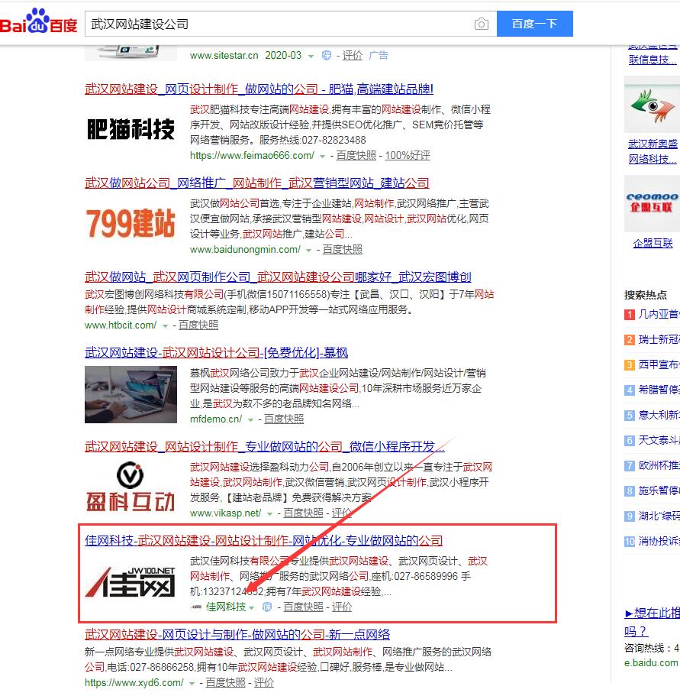Screen dimensions: 680x696
Task: Expand dropdown arrow next to www.xyd6.com
Action: point(192,684)
